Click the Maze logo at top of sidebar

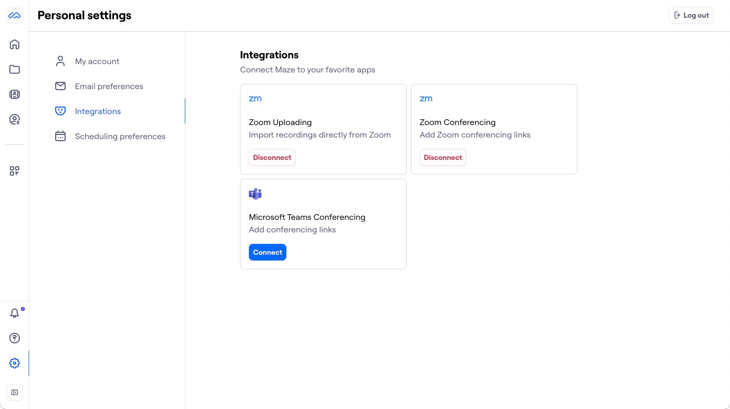15,15
